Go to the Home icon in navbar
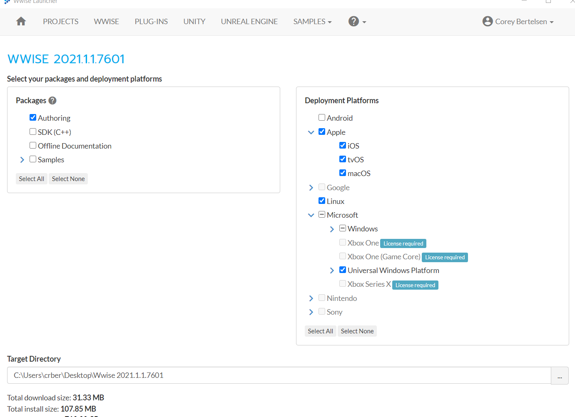Viewport: 575px width, 417px height. click(x=21, y=21)
